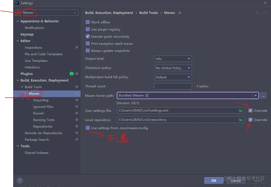Click the project-level icon beside Plugins
Viewport: 271px width, 187px height.
[77, 74]
